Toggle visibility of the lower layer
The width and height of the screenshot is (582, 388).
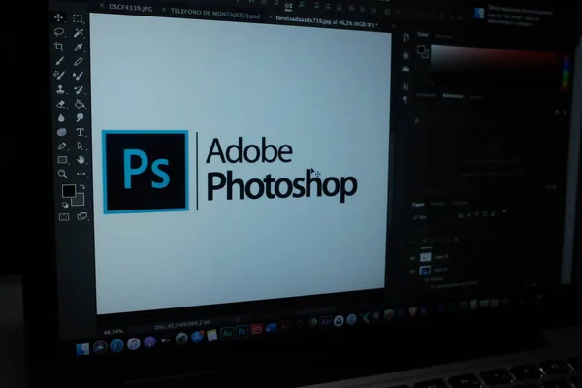(412, 271)
